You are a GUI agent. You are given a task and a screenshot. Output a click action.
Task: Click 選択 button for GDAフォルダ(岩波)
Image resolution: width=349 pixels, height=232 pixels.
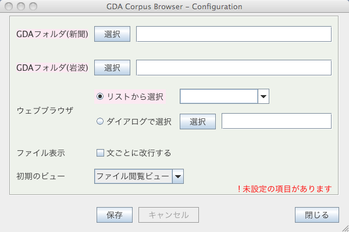112,68
